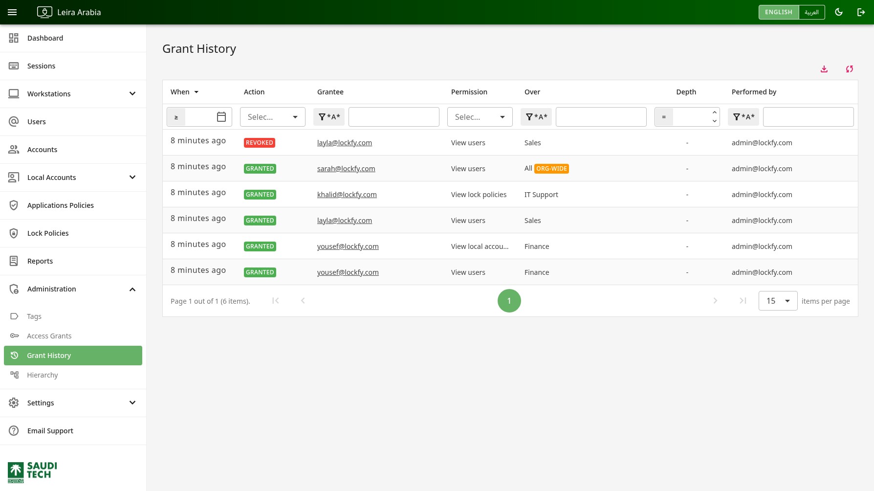
Task: Click the REVOKED action badge
Action: click(260, 143)
